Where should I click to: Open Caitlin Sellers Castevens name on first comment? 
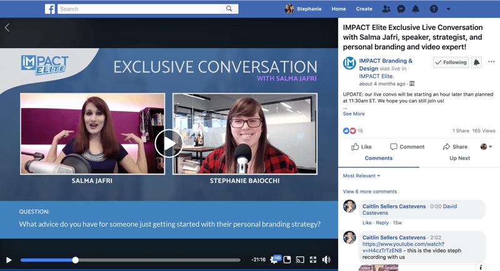click(394, 206)
